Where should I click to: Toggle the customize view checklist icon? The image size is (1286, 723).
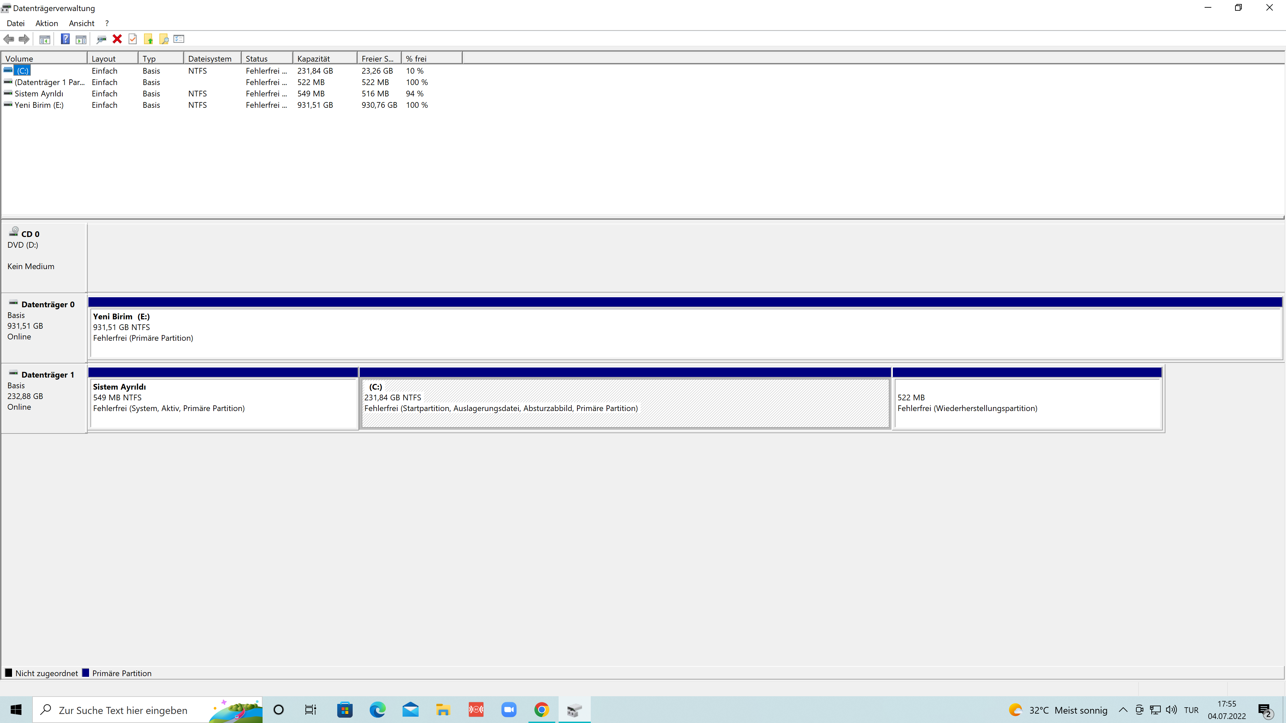click(x=179, y=39)
